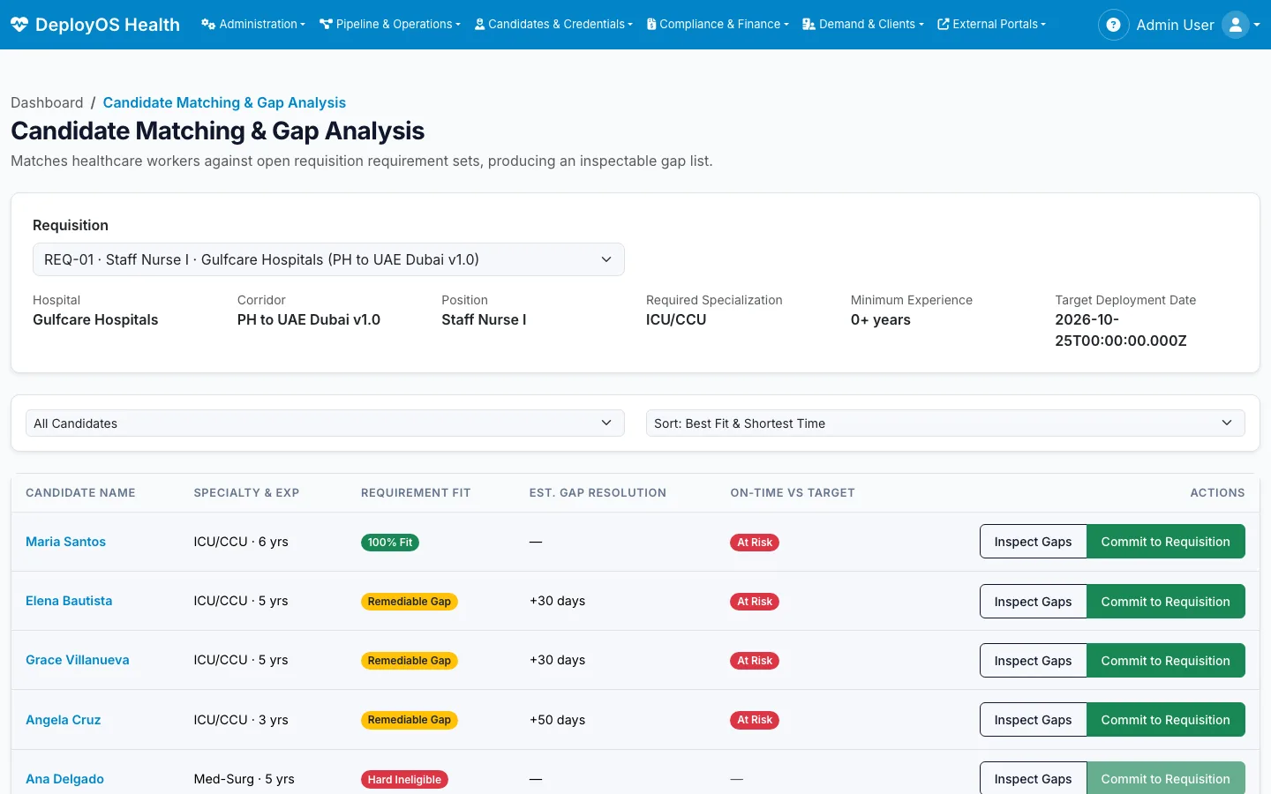Open the Sort: Best Fit & Shortest Time dropdown

[945, 423]
